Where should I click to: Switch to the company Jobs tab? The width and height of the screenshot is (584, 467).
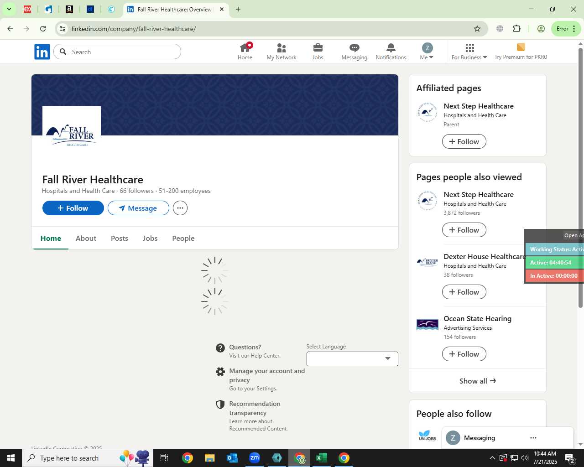click(150, 238)
